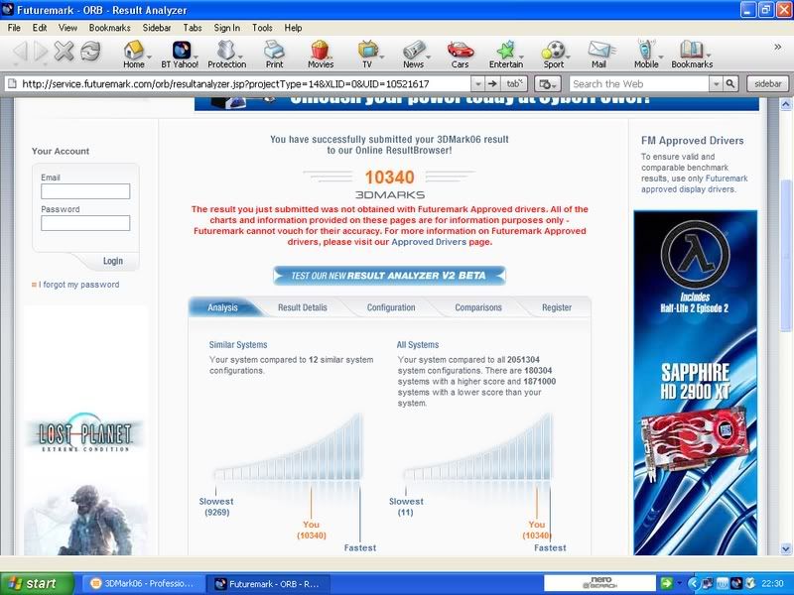
Task: Show more toolbar items with the chevron
Action: pyautogui.click(x=778, y=47)
